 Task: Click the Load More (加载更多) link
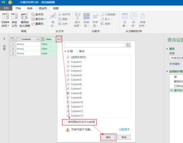pos(125,129)
